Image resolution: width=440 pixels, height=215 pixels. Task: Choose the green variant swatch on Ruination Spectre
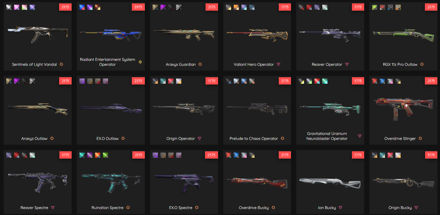(106, 155)
